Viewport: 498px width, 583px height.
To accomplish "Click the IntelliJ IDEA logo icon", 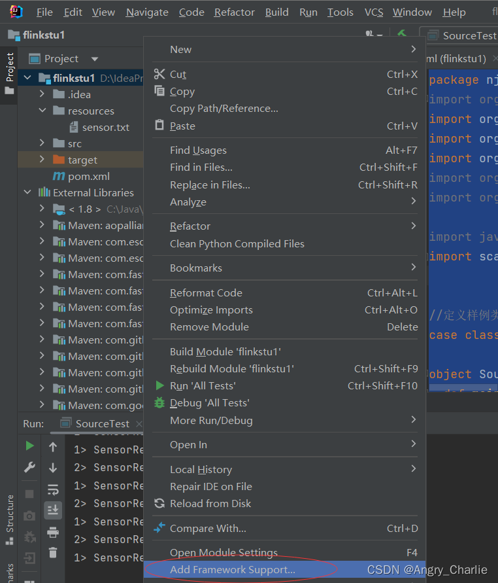I will 16,12.
